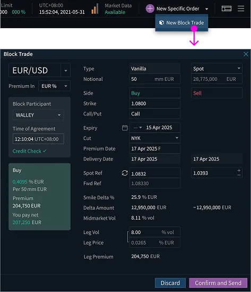Expand the EUR/USD currency pair dropdown
The width and height of the screenshot is (251, 292).
coord(66,70)
